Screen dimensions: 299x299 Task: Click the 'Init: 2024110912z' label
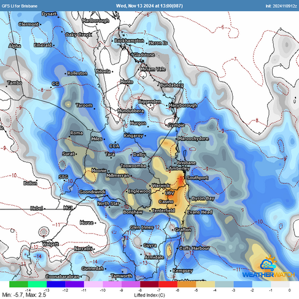pos(281,6)
